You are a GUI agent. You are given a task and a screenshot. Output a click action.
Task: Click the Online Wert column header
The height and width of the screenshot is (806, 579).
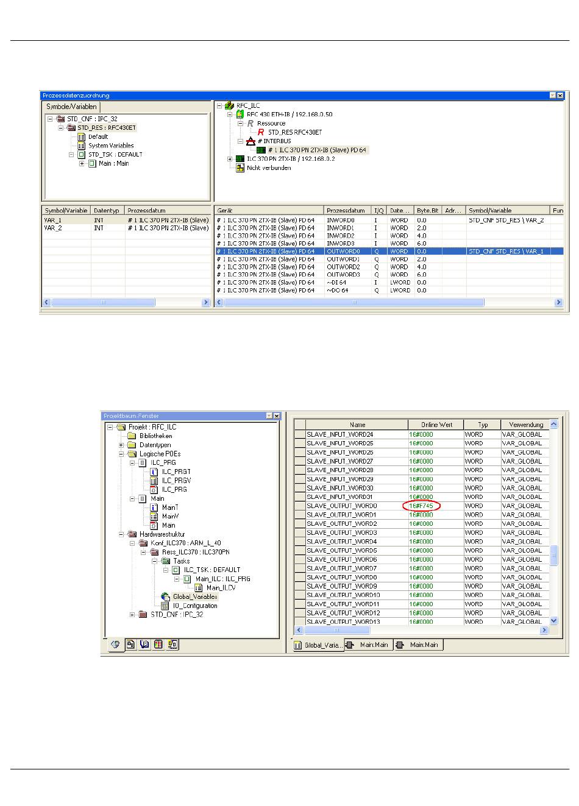click(436, 425)
